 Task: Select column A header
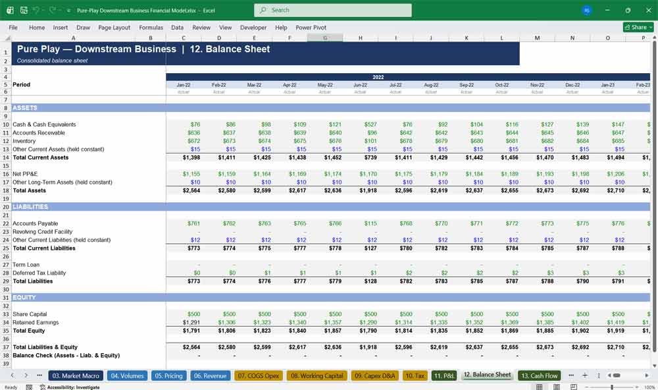[73, 38]
